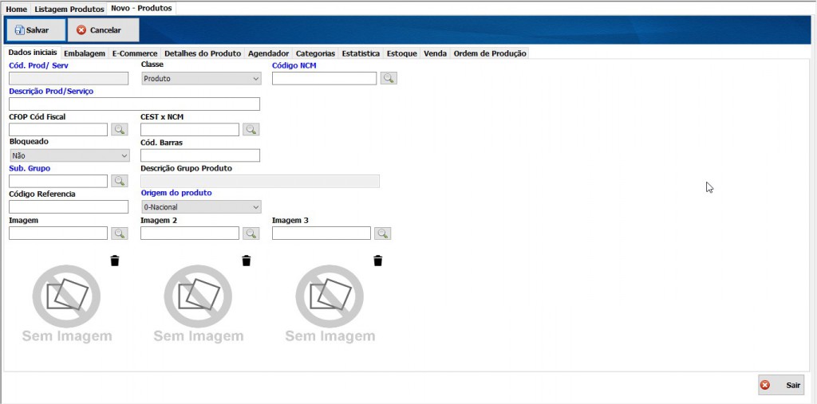Open the Estoque tab
The height and width of the screenshot is (404, 817).
[401, 53]
